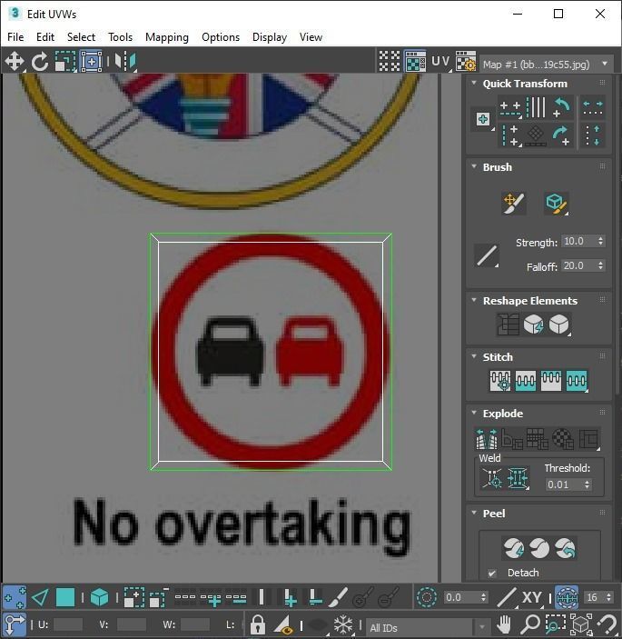Collapse the Stitch rollout
Image resolution: width=622 pixels, height=639 pixels.
(474, 356)
